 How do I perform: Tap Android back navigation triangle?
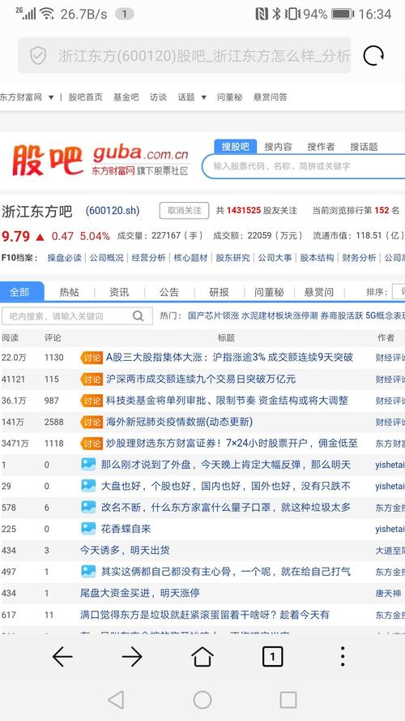pos(116,700)
